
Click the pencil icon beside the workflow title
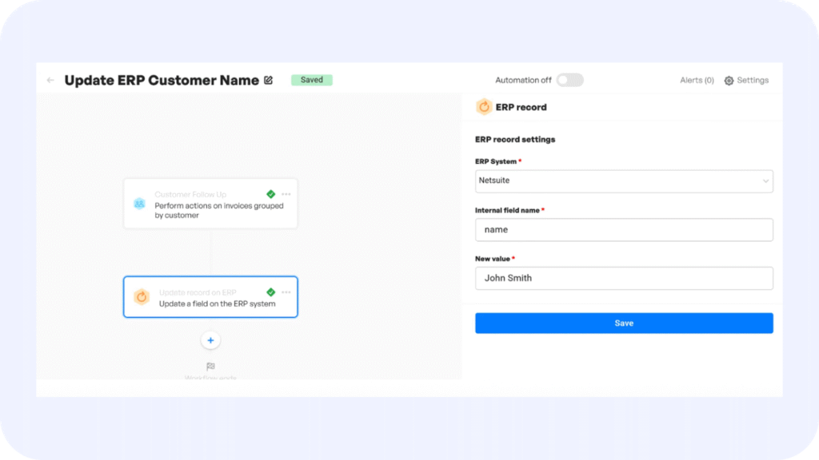click(x=269, y=81)
